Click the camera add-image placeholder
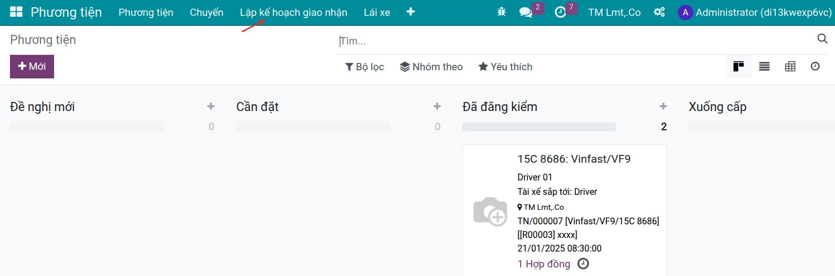835x276 pixels. [x=490, y=211]
